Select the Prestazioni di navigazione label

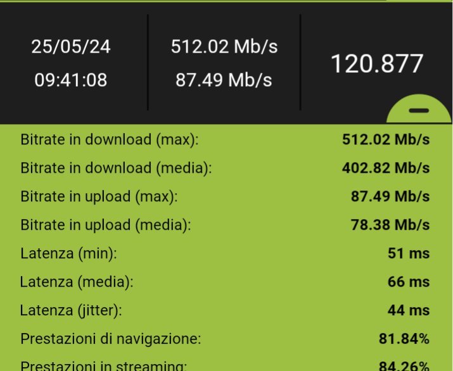[x=110, y=339]
